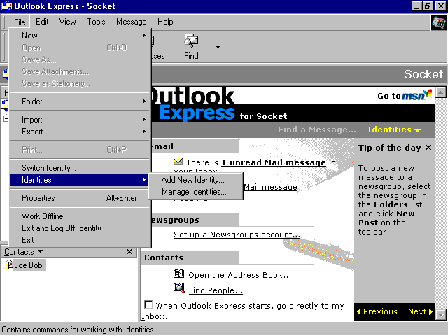Click Find a Message link
The height and width of the screenshot is (336, 448).
click(317, 129)
